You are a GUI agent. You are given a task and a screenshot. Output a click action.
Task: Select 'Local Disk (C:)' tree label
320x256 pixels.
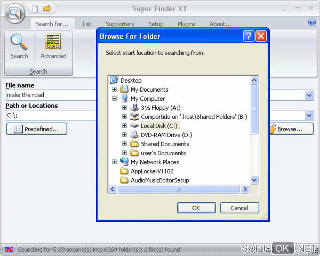159,126
